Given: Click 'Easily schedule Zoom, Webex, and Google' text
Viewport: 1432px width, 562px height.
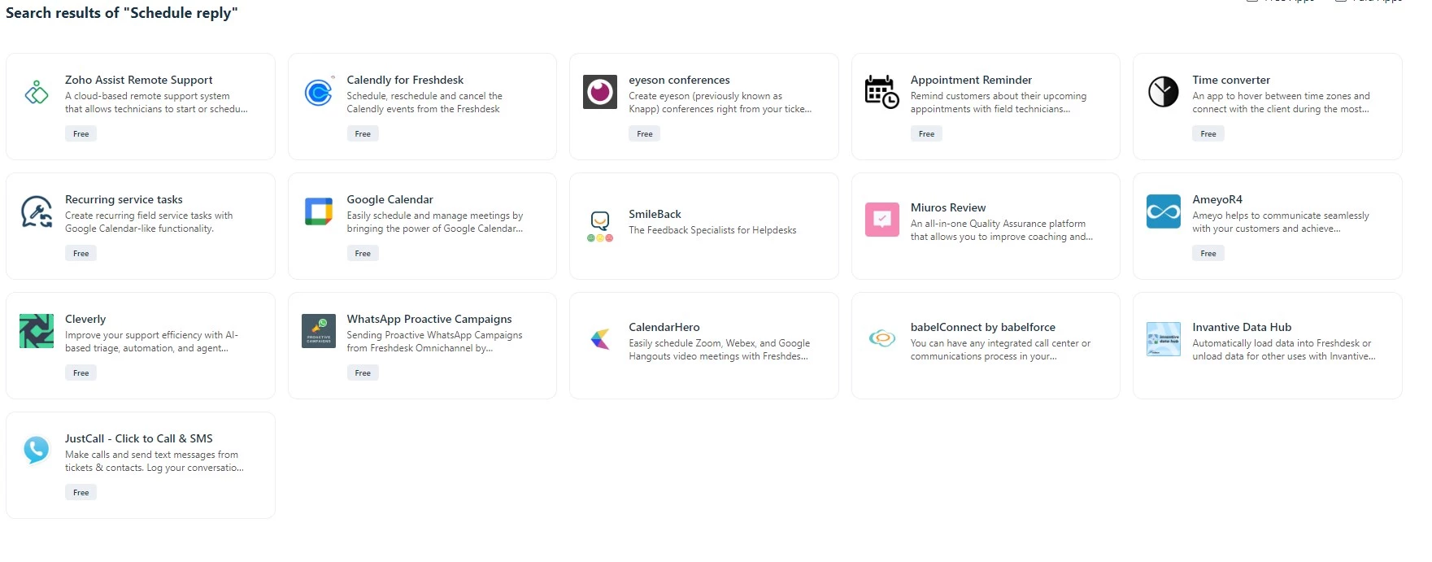Looking at the screenshot, I should pos(720,343).
